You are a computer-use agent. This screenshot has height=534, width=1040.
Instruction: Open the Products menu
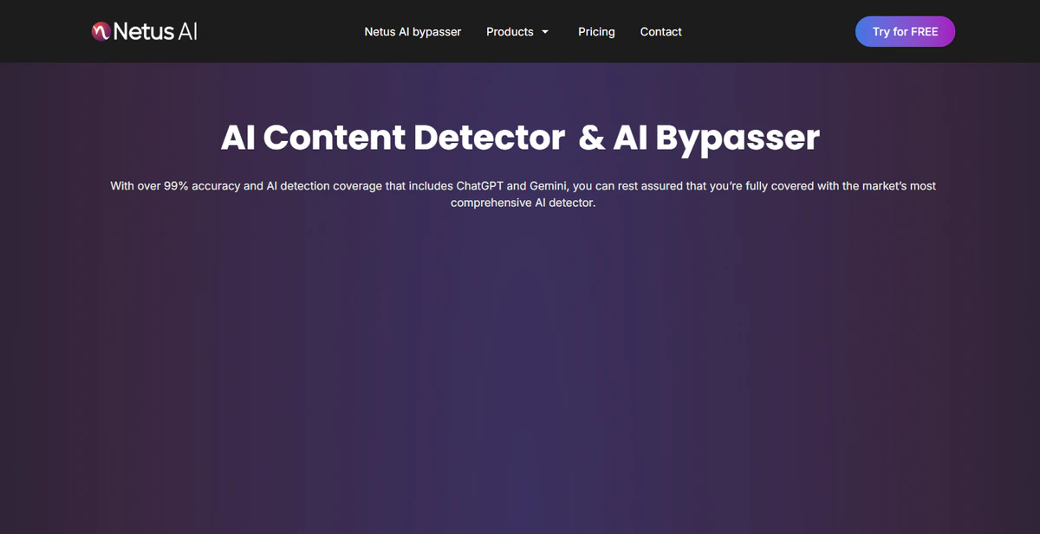click(510, 32)
